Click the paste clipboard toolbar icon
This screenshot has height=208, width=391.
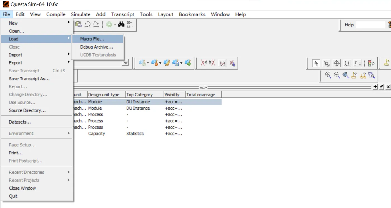(x=78, y=25)
